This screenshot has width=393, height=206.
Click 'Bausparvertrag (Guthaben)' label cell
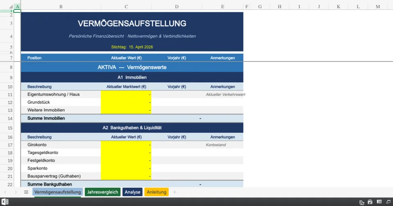pos(61,176)
